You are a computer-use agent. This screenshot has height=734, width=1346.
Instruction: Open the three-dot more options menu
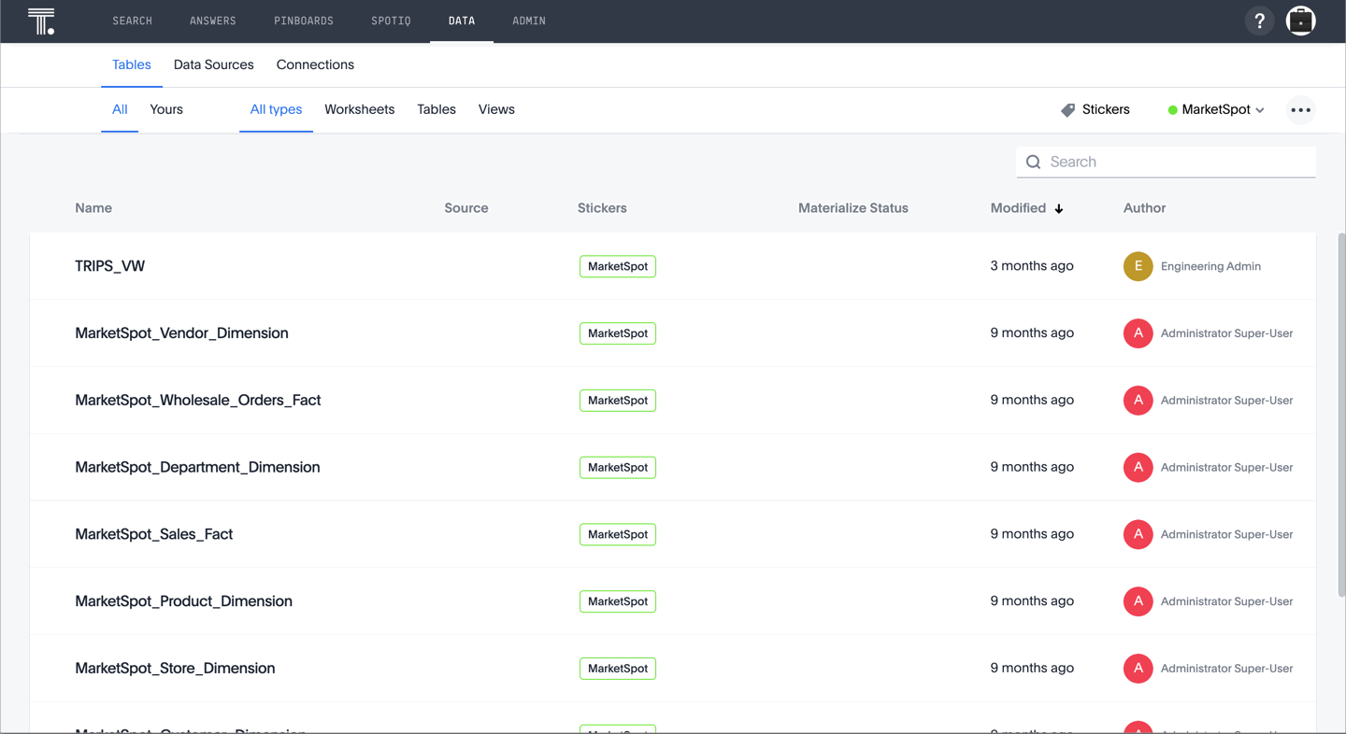pyautogui.click(x=1300, y=110)
